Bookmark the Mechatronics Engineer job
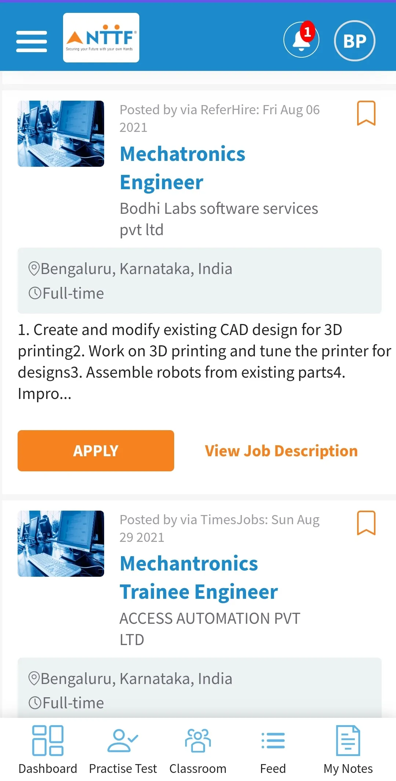The height and width of the screenshot is (781, 396). click(x=366, y=113)
